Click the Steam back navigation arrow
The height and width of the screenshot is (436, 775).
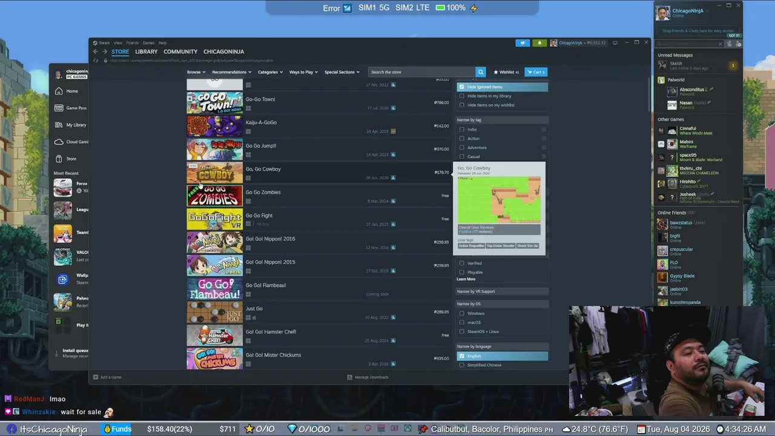click(95, 51)
